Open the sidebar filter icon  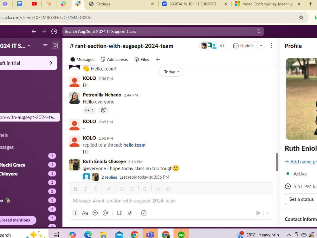45,46
